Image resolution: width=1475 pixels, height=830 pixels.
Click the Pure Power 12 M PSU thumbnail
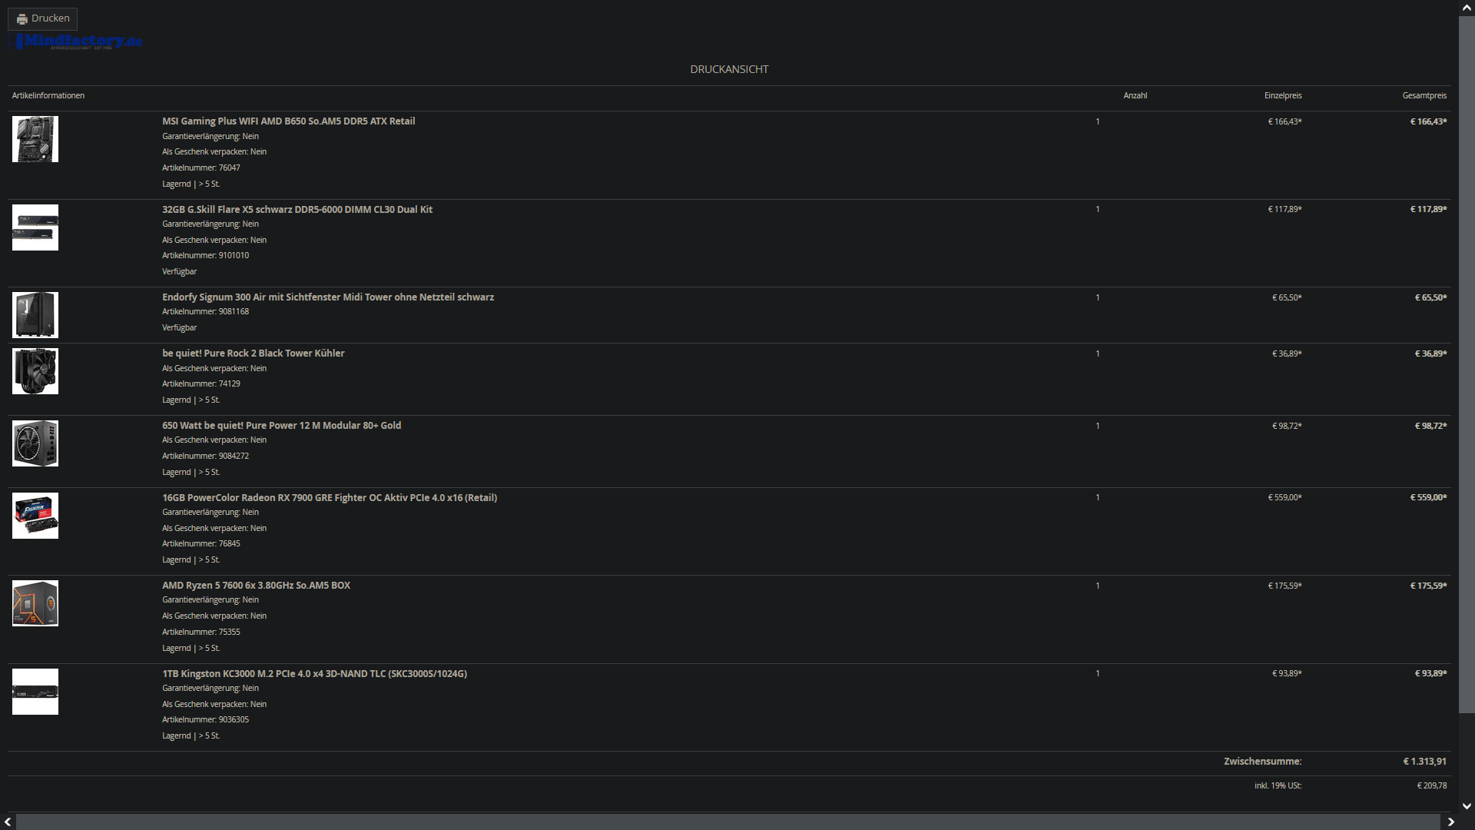click(x=35, y=443)
